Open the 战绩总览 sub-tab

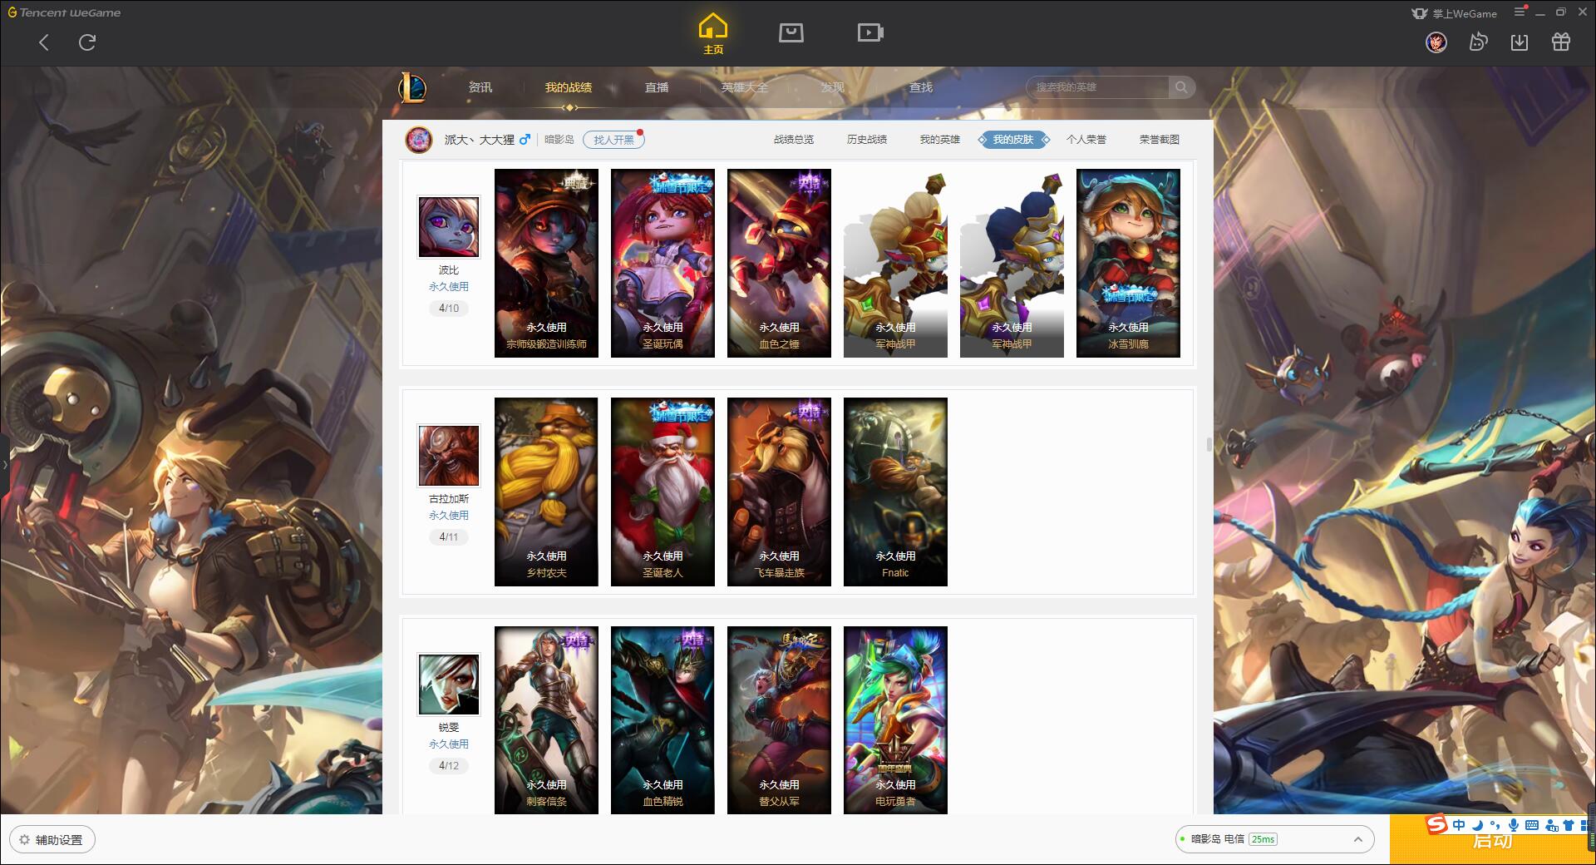point(794,140)
